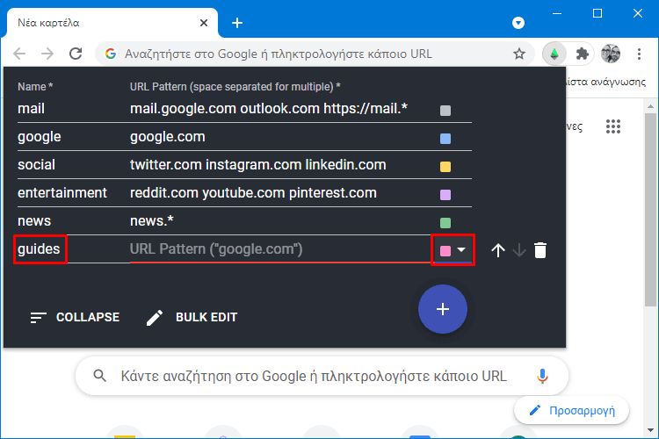This screenshot has height=439, width=659.
Task: Click the BULK EDIT button
Action: (x=192, y=317)
